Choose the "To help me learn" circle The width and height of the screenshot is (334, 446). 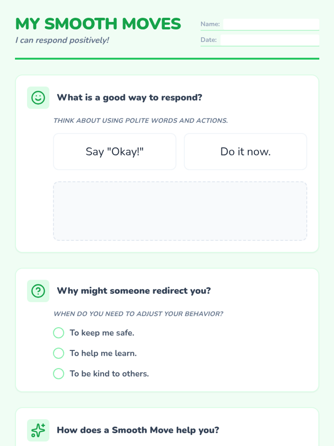tap(59, 353)
